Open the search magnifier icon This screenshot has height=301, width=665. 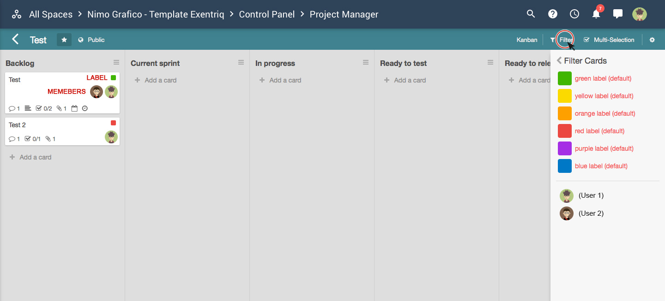pyautogui.click(x=531, y=14)
